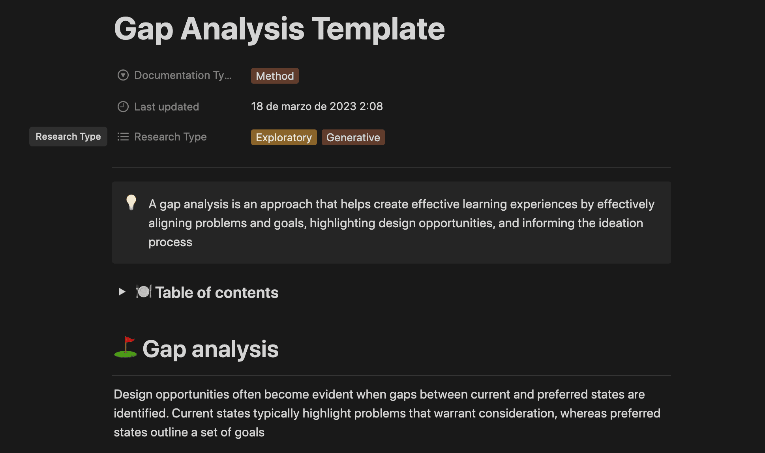This screenshot has height=453, width=765.
Task: Open the Documentation Type property options
Action: pyautogui.click(x=183, y=75)
